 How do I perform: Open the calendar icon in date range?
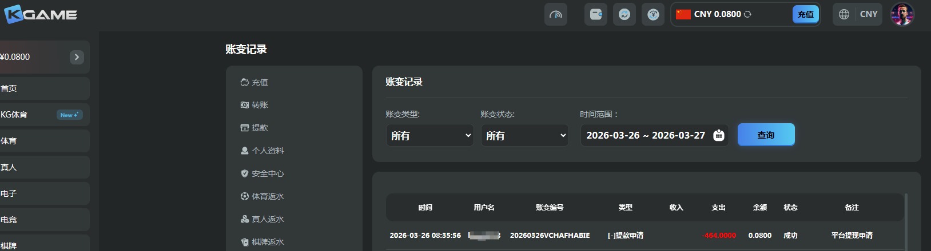click(719, 135)
